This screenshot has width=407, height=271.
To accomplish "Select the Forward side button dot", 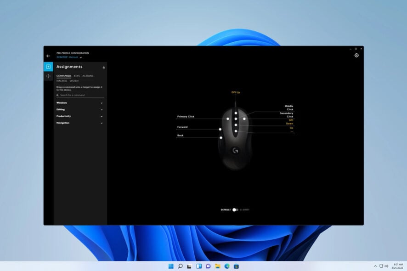I will (x=220, y=129).
